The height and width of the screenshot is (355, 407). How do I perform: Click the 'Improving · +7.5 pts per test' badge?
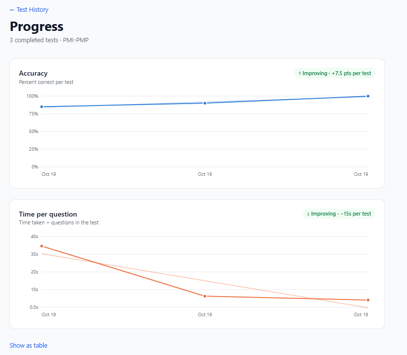coord(335,73)
